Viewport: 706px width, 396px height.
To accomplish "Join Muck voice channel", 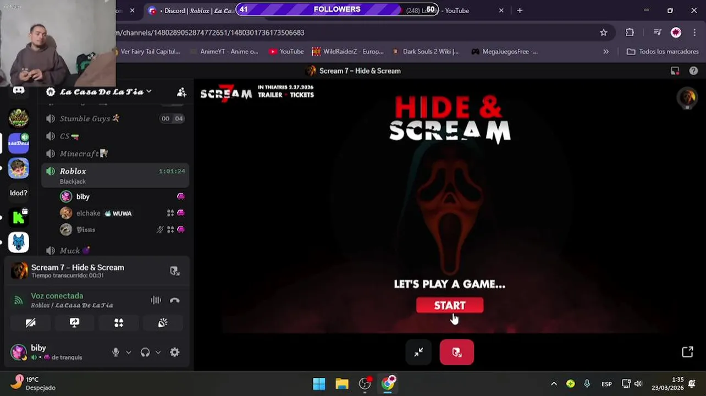I will click(x=116, y=250).
